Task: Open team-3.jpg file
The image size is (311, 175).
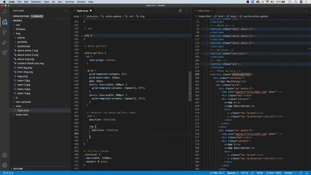Action: coord(24,89)
